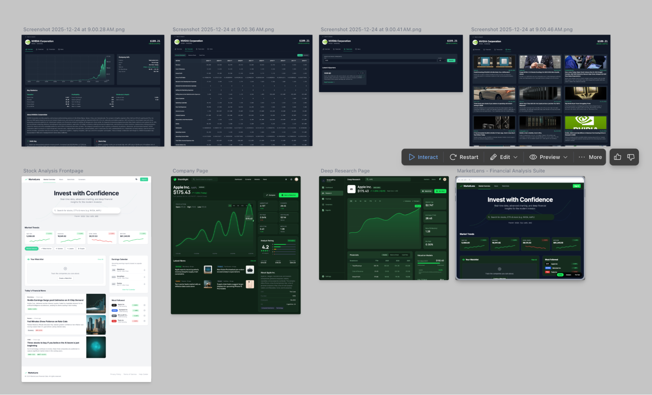Screen dimensions: 652x395
Task: Expand the Edit dropdown chevron
Action: pos(515,157)
